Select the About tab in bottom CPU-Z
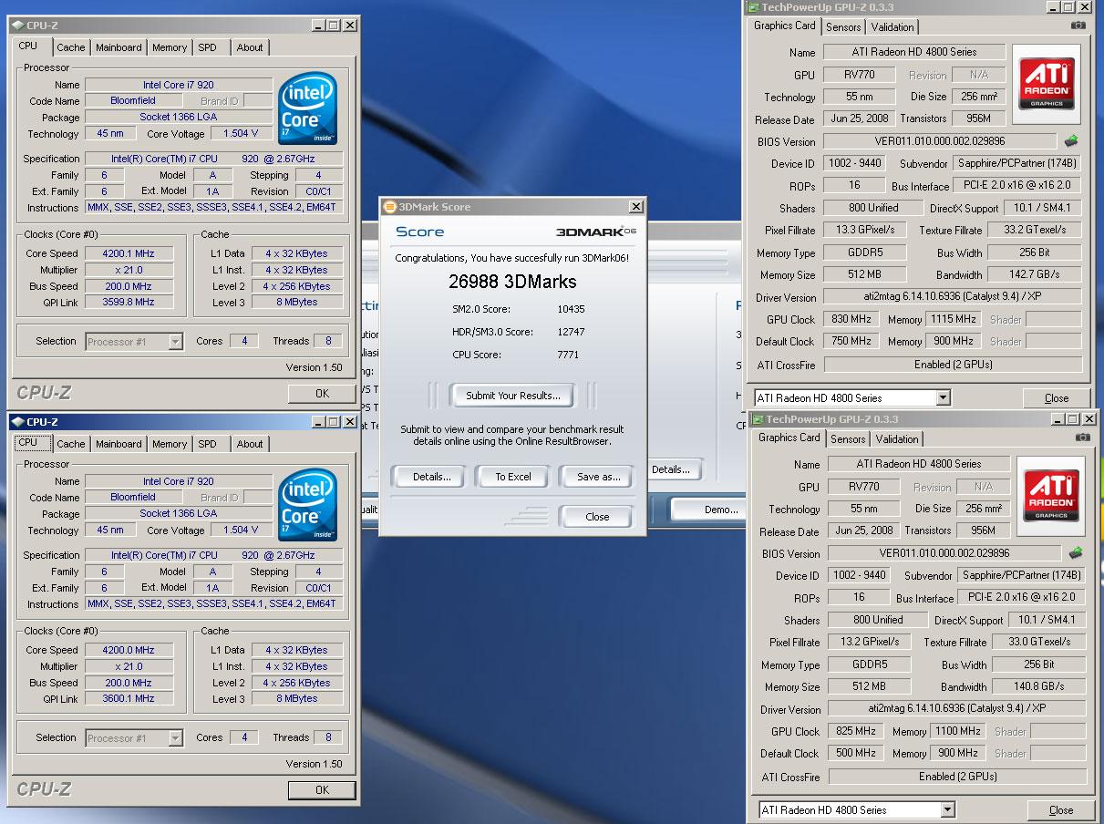The height and width of the screenshot is (824, 1104). [250, 444]
